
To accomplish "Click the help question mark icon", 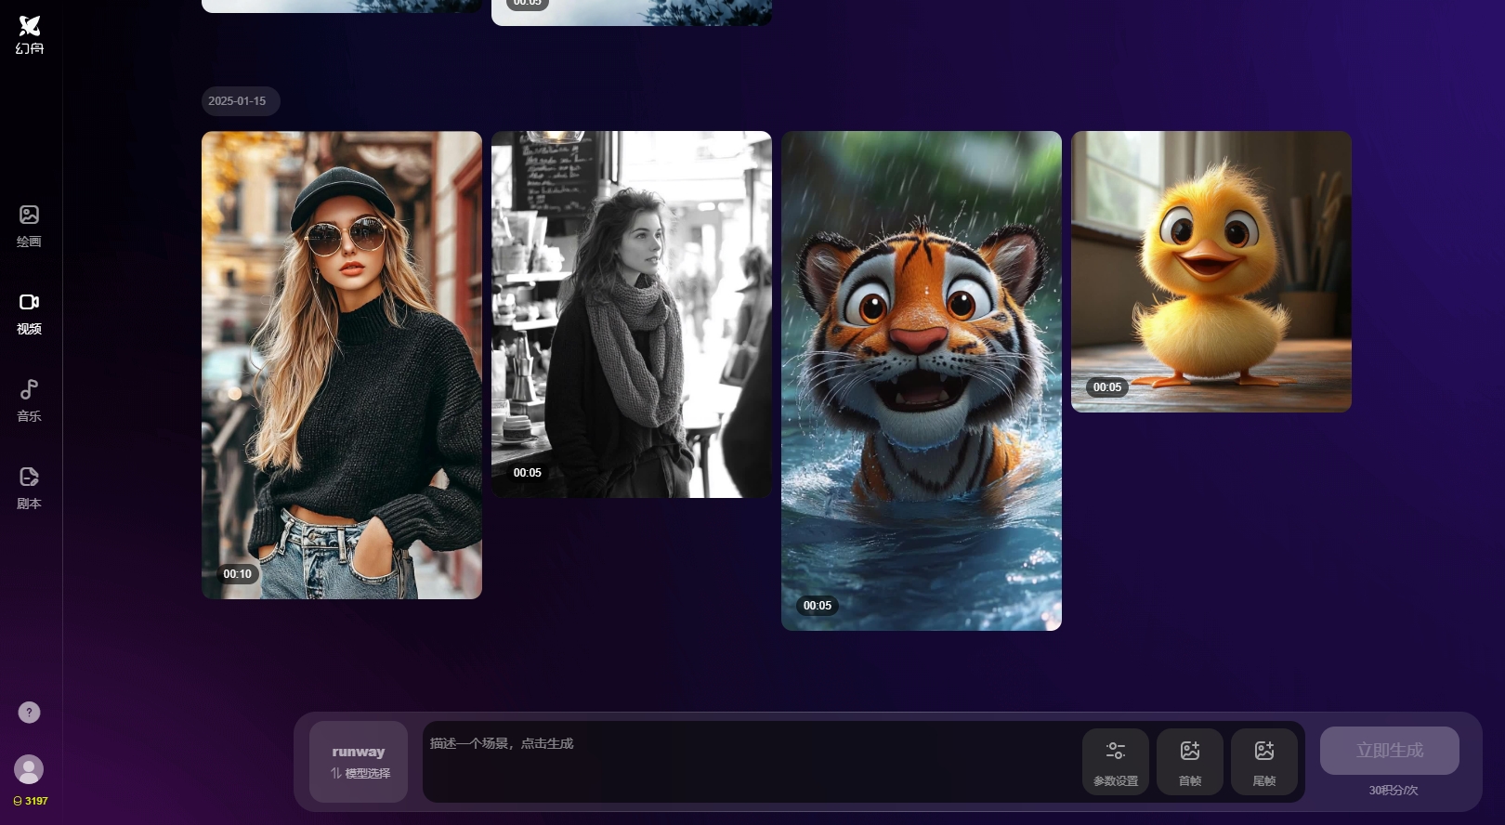I will point(29,713).
